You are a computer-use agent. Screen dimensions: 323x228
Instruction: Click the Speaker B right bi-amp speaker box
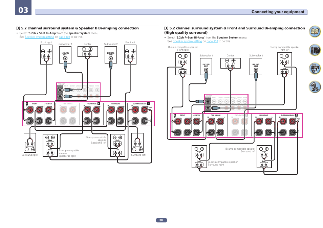pyautogui.click(x=50, y=145)
